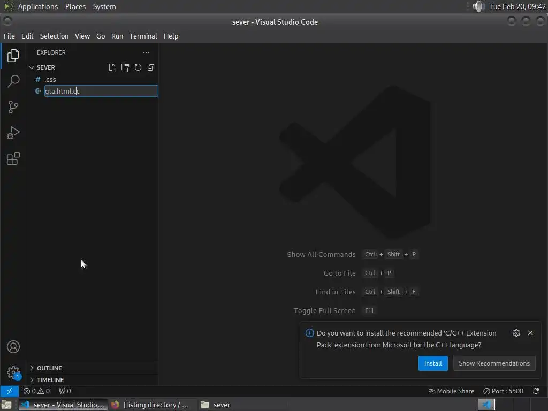Click the New Folder icon in SEVER header
Image resolution: width=548 pixels, height=411 pixels.
click(125, 67)
